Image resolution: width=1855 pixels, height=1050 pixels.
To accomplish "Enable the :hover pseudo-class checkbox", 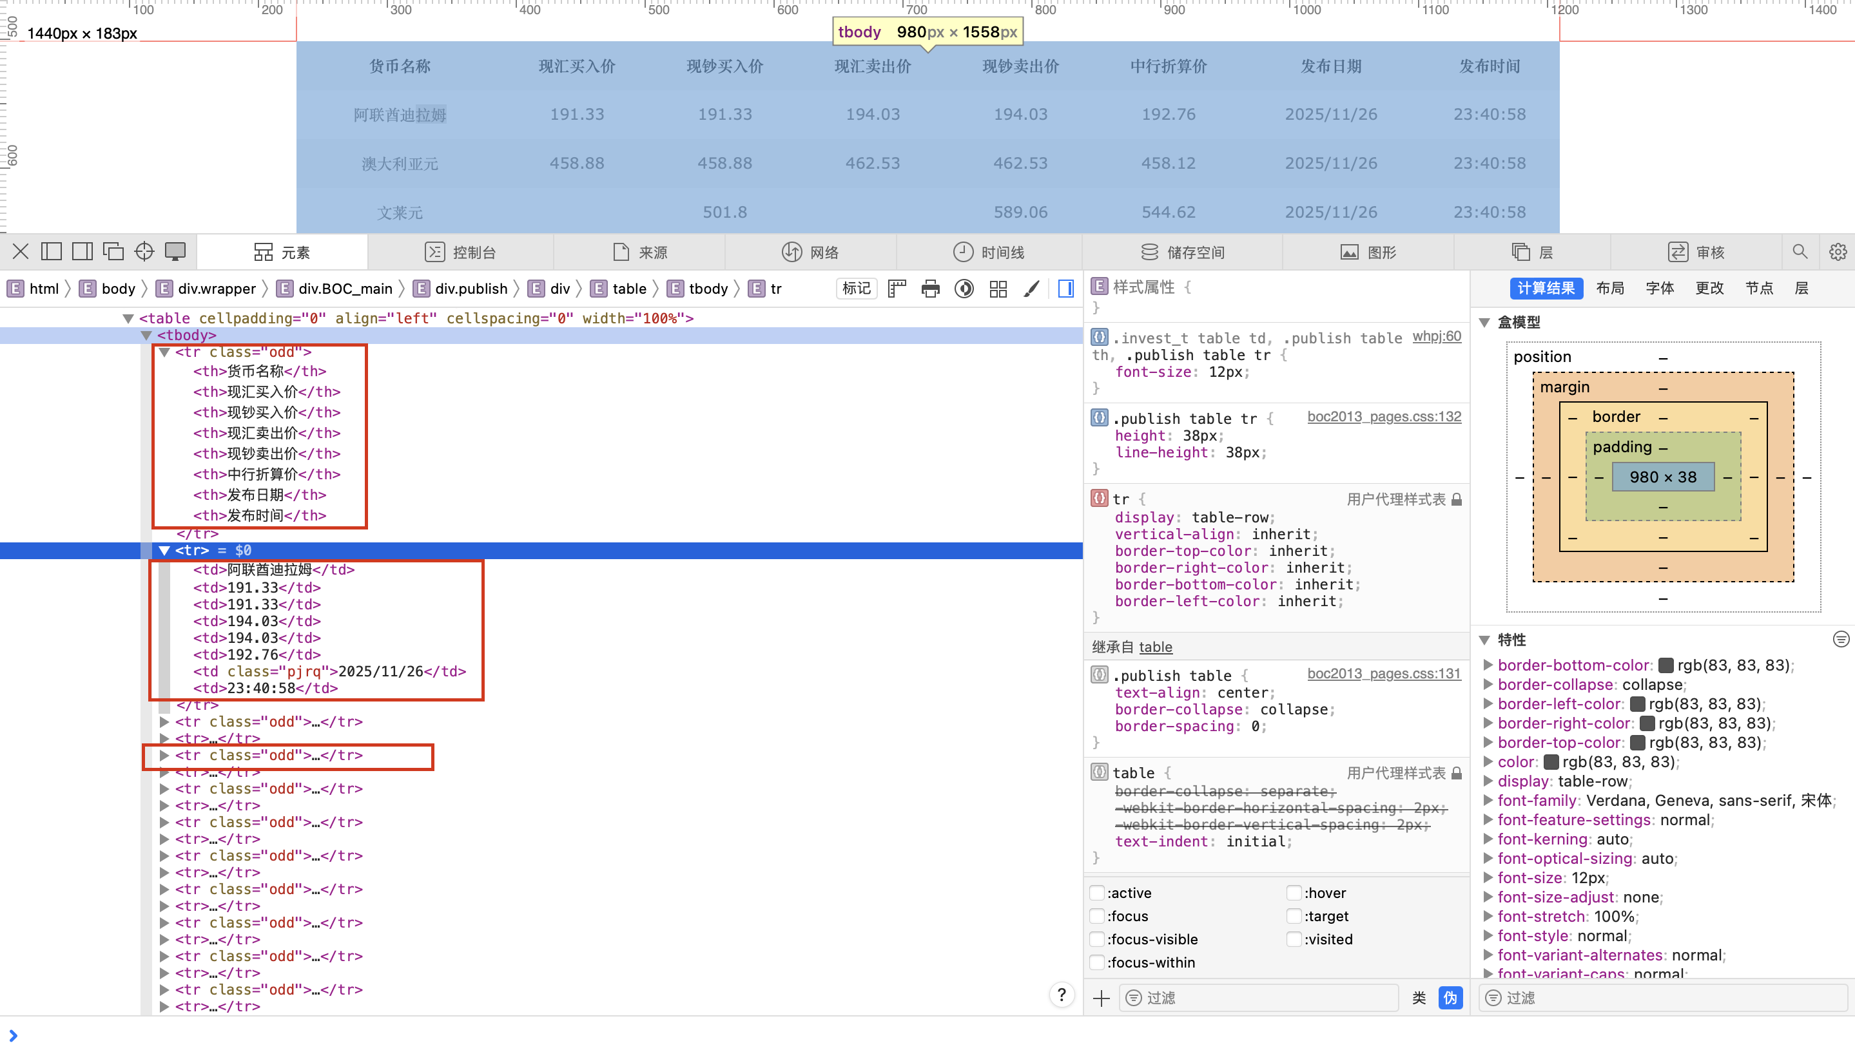I will pos(1294,893).
